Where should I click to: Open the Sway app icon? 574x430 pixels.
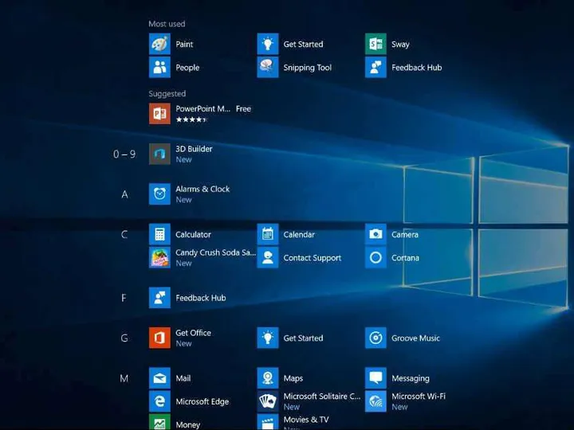tap(375, 44)
